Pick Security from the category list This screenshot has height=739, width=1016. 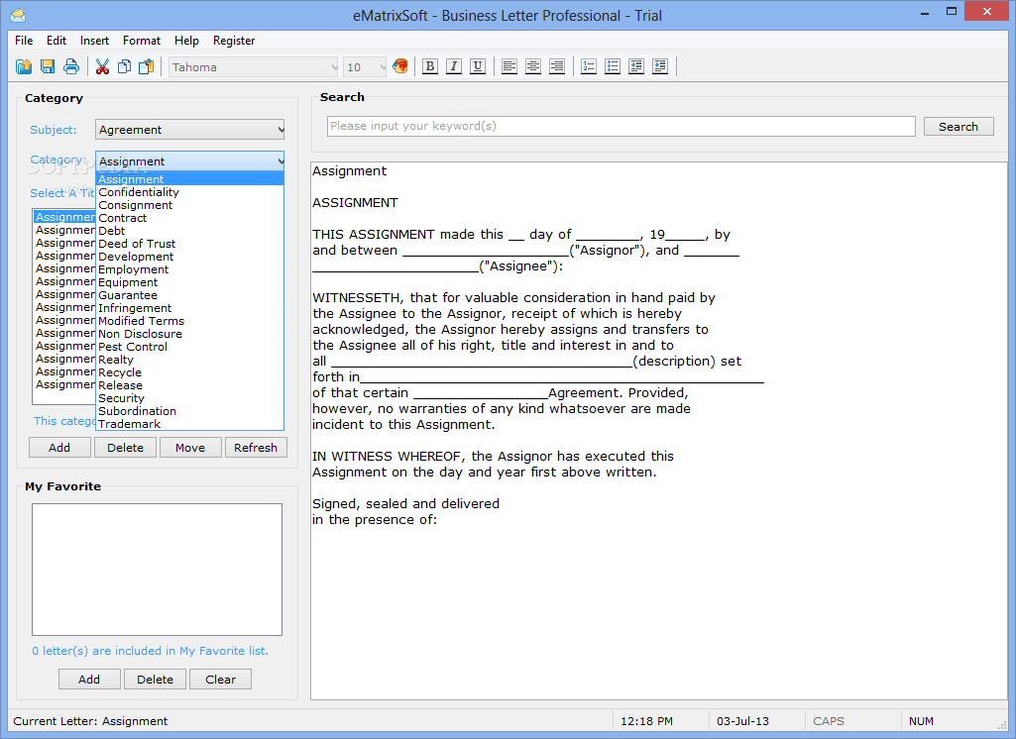[190, 398]
